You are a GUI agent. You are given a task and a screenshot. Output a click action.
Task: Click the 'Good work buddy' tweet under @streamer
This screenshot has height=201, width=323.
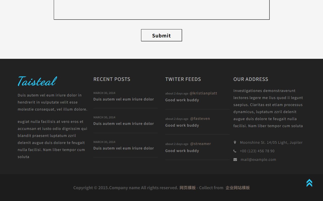point(182,151)
